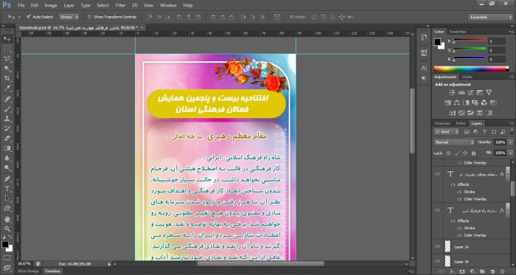Select the Move tool in the toolbox
Image resolution: width=516 pixels, height=275 pixels.
pyautogui.click(x=7, y=39)
